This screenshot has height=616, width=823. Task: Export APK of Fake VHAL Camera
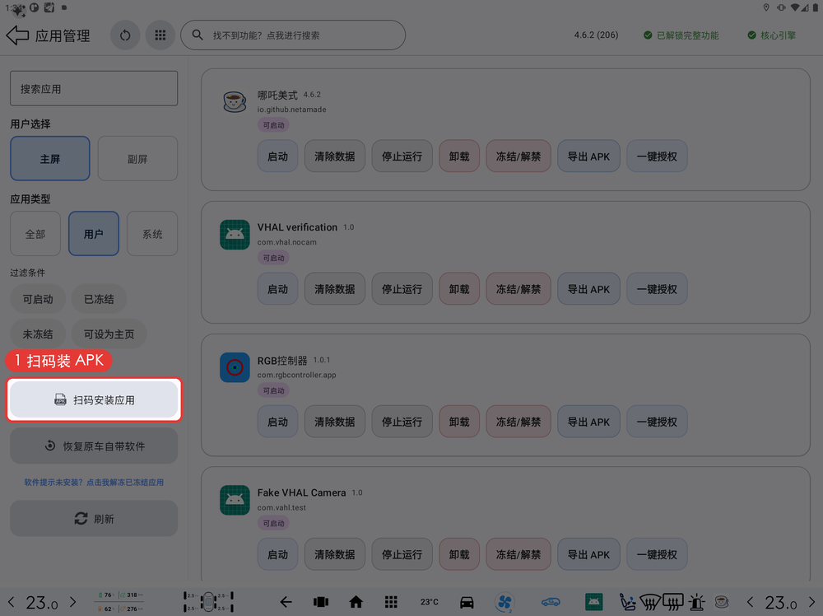point(588,554)
